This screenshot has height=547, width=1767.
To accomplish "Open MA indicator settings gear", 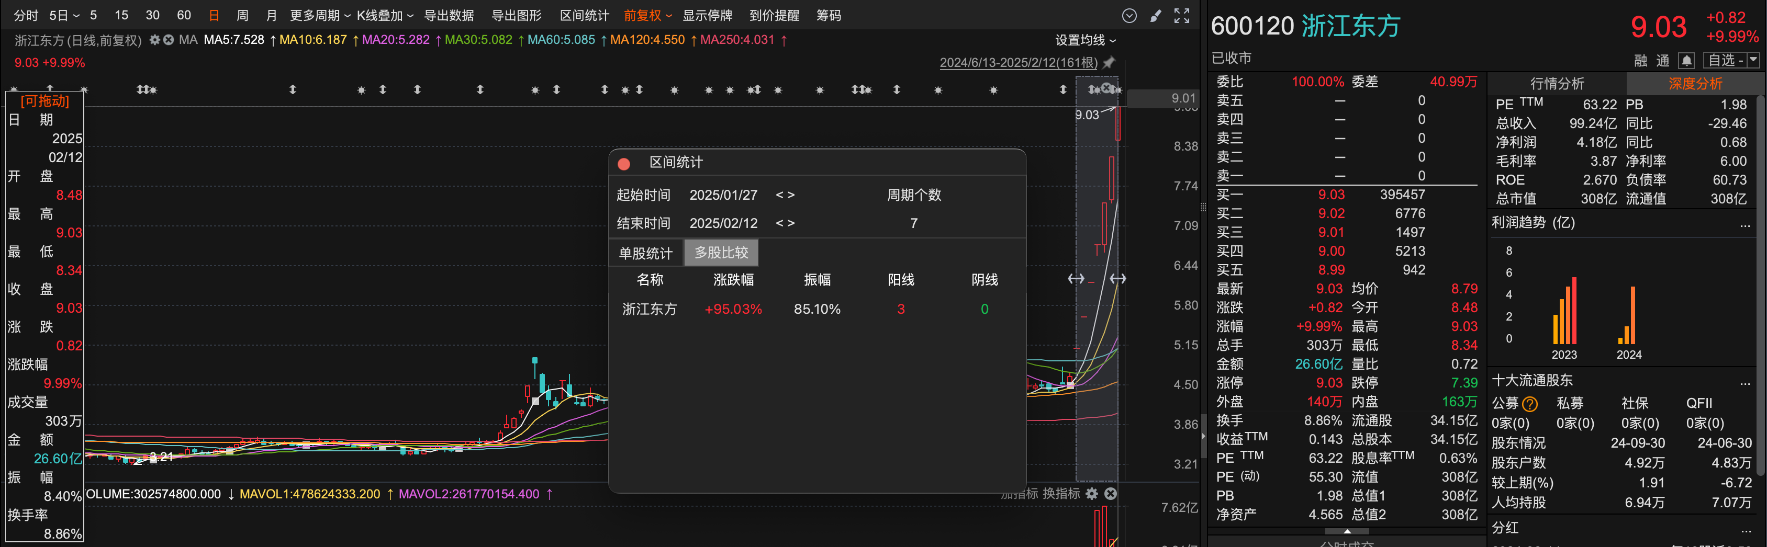I will pos(154,40).
